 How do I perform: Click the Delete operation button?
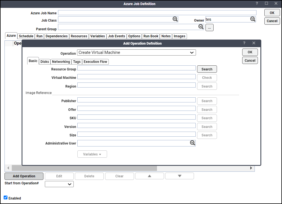[x=89, y=176]
